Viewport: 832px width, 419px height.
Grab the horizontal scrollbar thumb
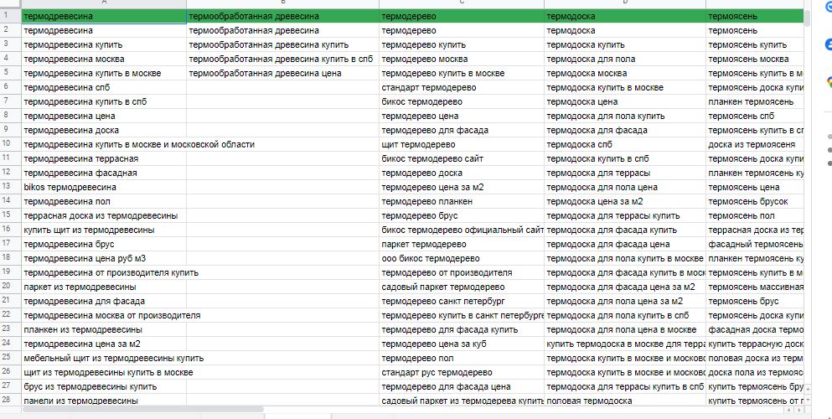[x=142, y=409]
